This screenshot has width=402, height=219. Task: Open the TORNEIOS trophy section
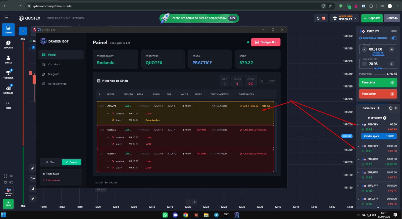point(8,74)
